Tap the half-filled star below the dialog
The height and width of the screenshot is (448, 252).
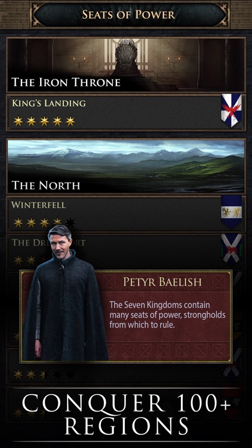tap(44, 374)
